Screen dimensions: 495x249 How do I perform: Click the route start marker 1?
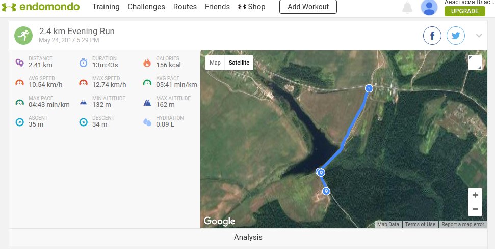click(369, 88)
